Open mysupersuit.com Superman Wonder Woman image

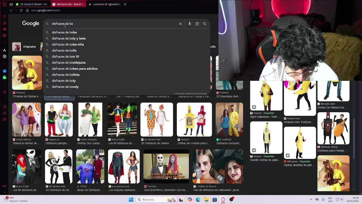pyautogui.click(x=124, y=166)
